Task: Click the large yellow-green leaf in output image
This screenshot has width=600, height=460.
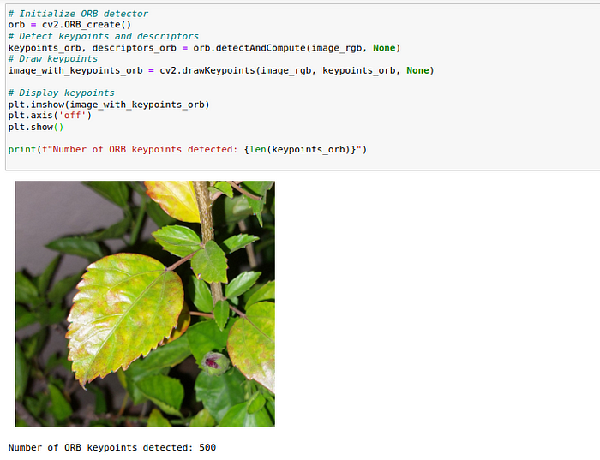Action: click(x=125, y=317)
